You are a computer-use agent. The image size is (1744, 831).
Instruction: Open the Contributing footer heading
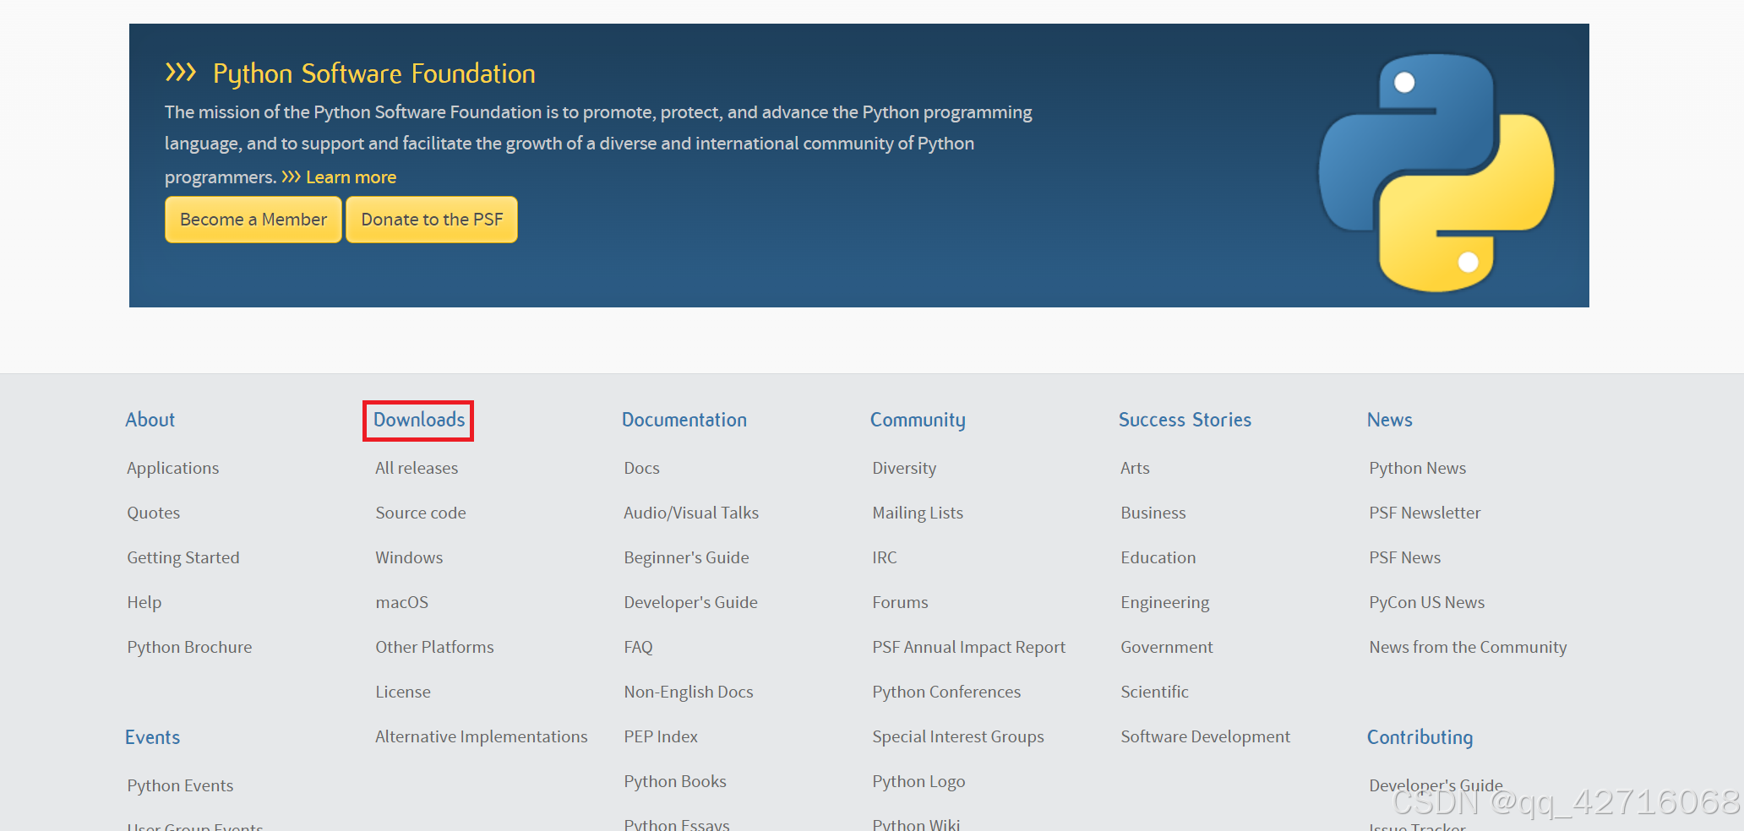[1420, 737]
